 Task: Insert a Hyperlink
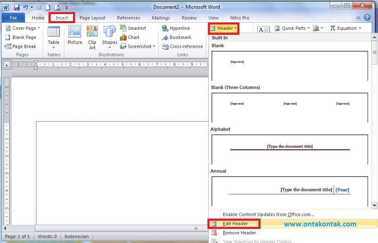click(x=176, y=28)
